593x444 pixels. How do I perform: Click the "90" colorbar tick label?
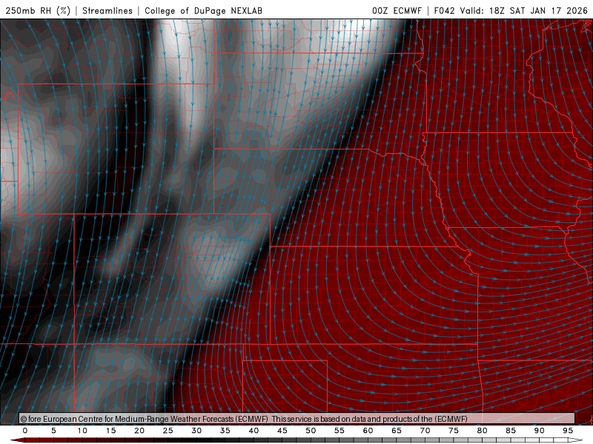click(x=540, y=431)
